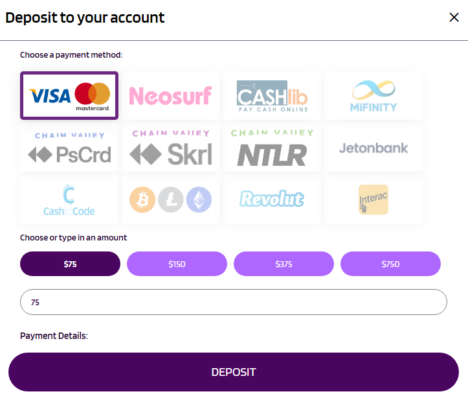Select the MiFinity payment option
This screenshot has width=468, height=396.
tap(373, 96)
